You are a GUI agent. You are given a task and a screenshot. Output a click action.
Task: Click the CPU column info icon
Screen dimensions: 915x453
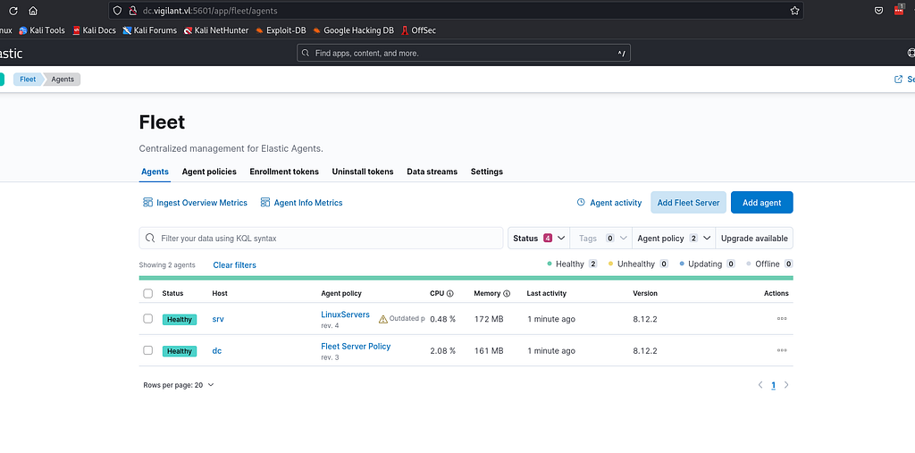(450, 294)
